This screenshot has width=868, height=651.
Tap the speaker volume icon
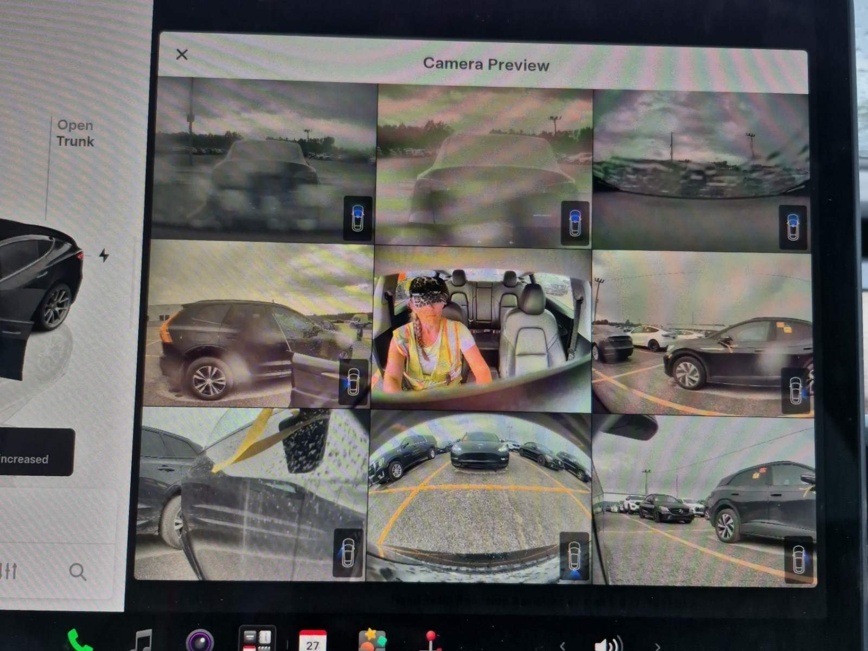609,644
